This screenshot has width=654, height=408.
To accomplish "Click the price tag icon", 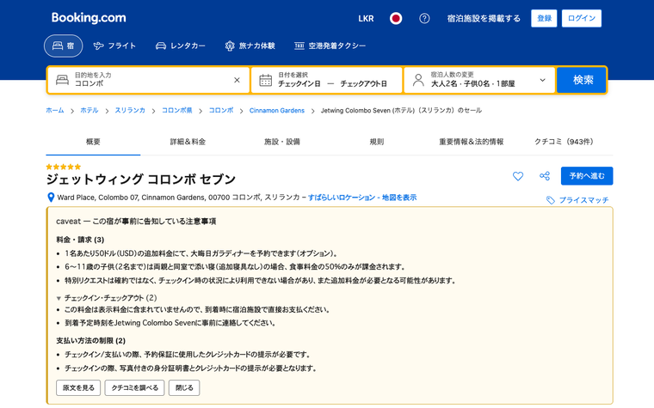I will pyautogui.click(x=551, y=200).
